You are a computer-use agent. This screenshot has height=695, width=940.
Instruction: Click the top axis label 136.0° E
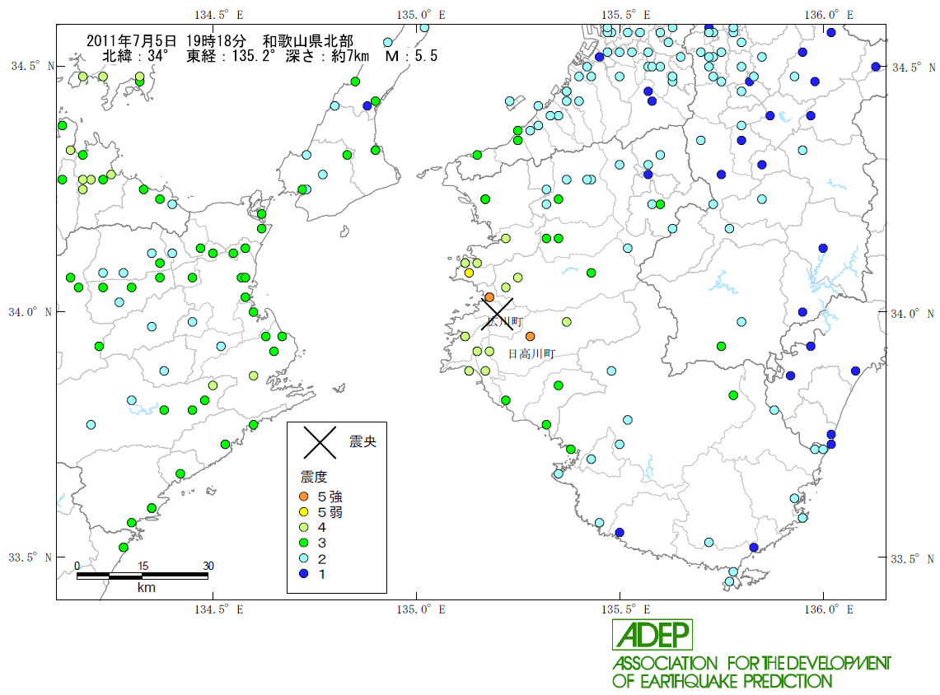coord(829,15)
